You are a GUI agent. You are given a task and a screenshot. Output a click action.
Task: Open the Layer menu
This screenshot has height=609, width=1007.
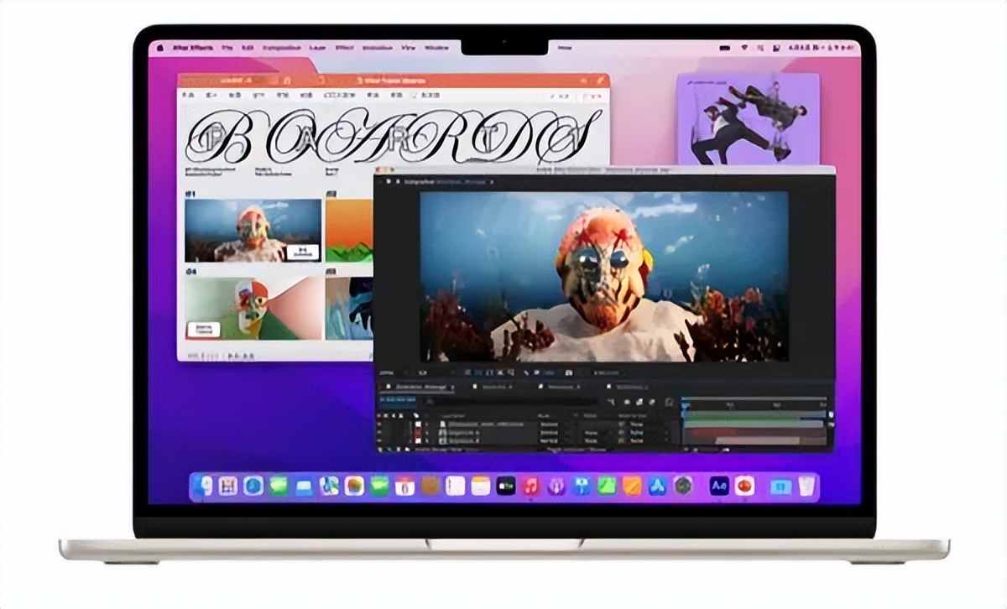pos(317,48)
